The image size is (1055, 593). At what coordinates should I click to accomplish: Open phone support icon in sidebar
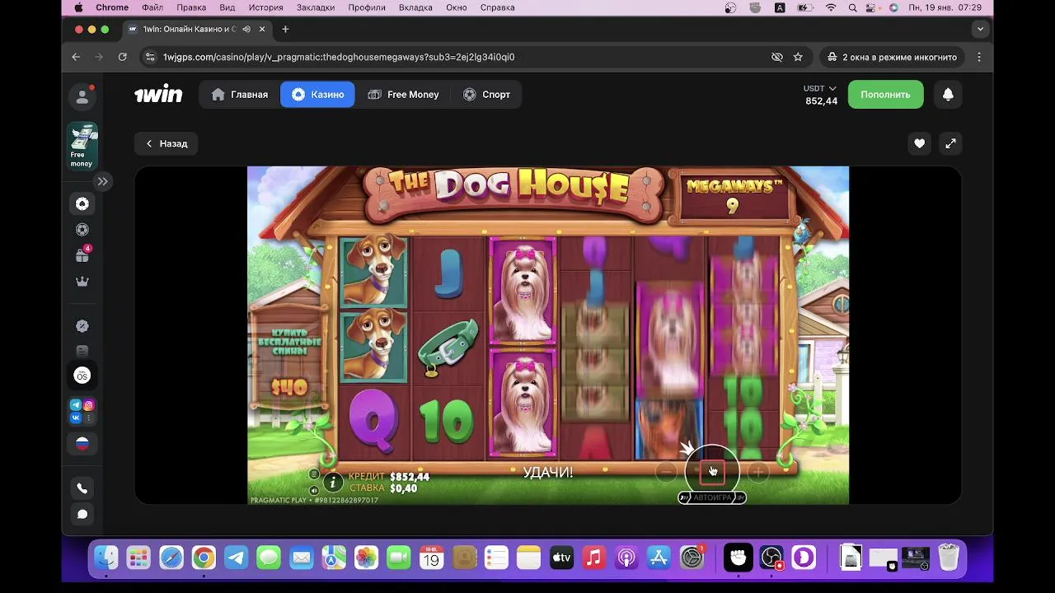[x=82, y=488]
